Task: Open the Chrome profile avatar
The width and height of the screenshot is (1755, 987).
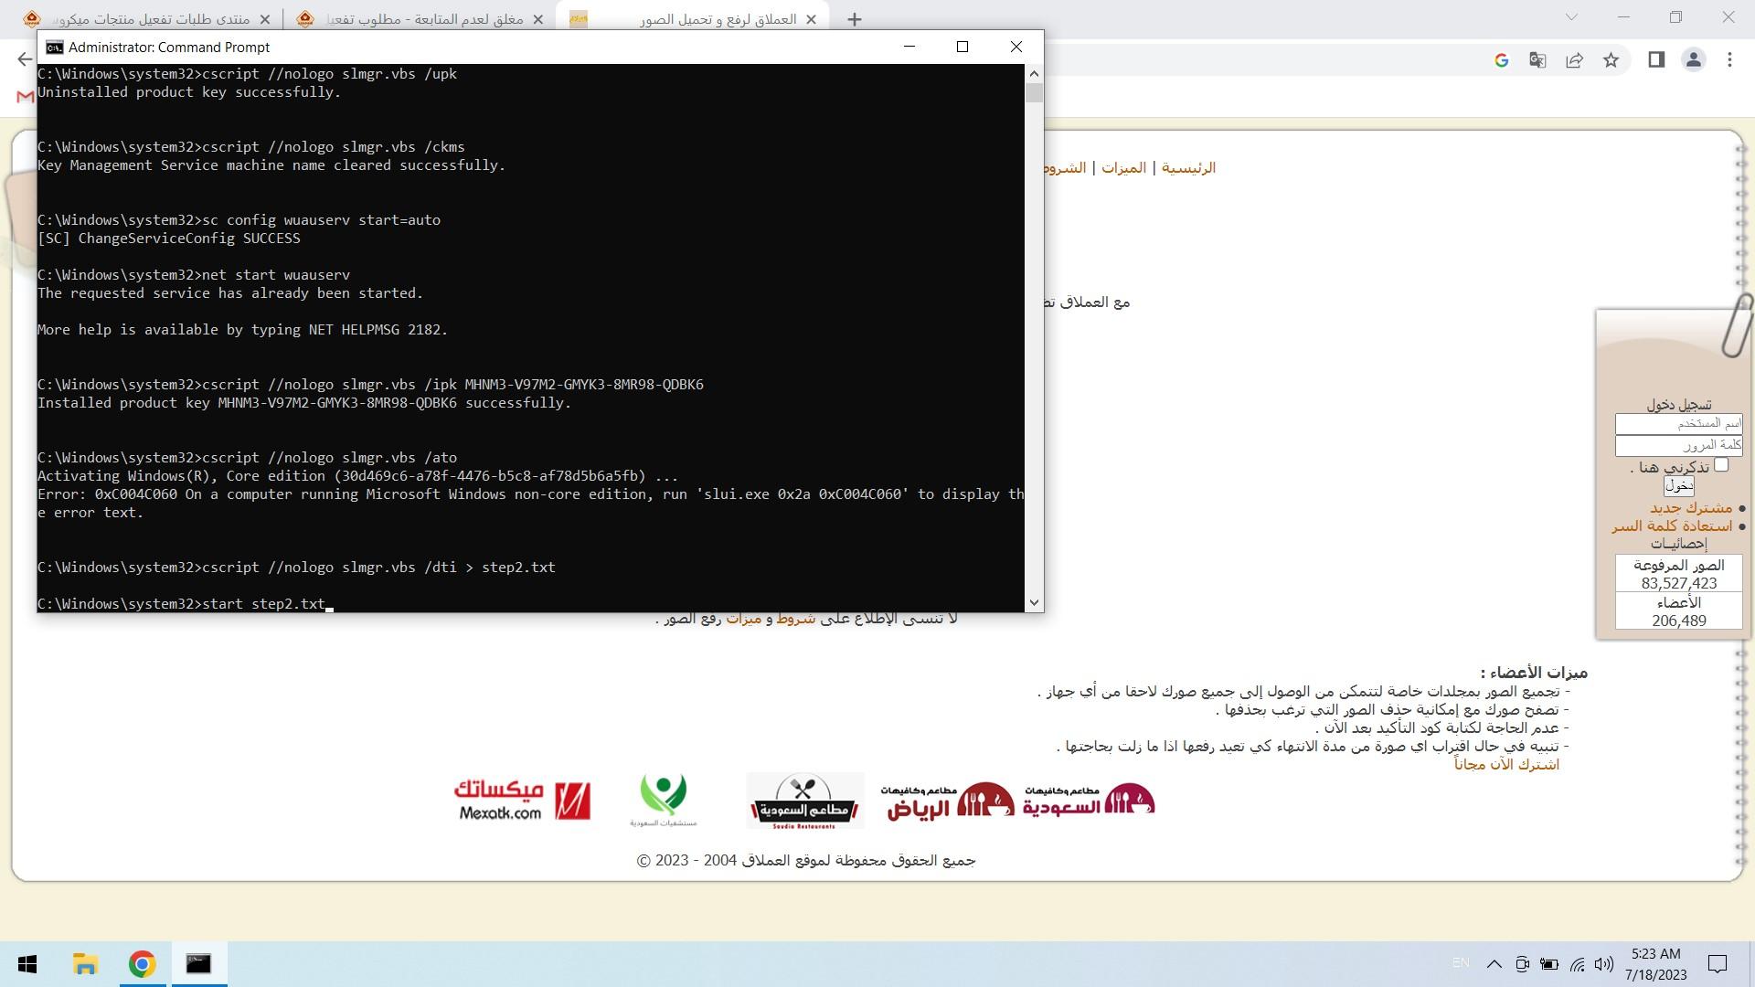Action: point(1693,60)
